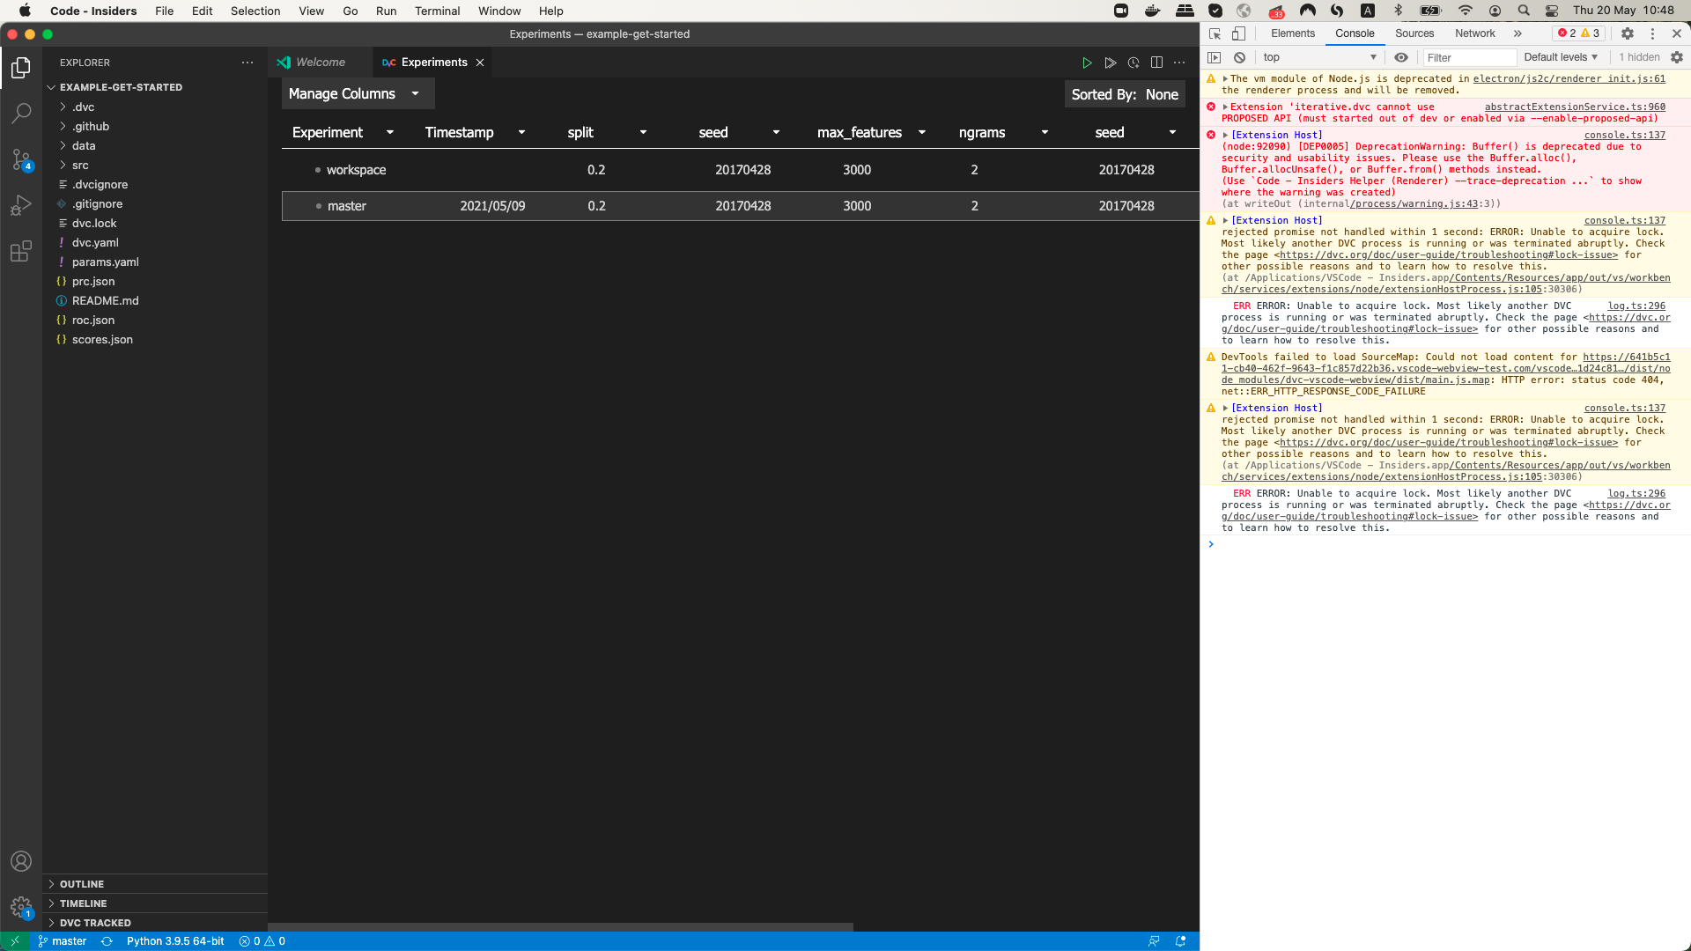Open Explorer views ellipsis menu

pos(247,63)
